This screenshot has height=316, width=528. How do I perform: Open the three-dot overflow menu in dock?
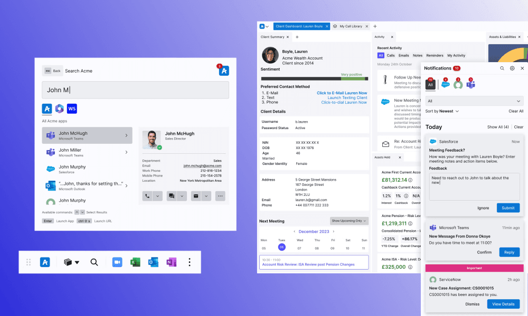click(190, 262)
